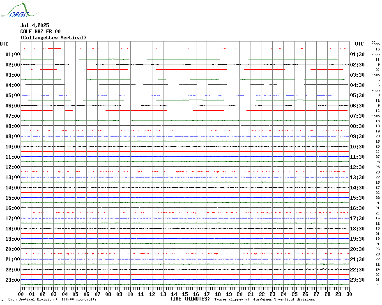382x305 pixels.
Task: Click the '17:30' half-hour label
Action: coord(357,219)
